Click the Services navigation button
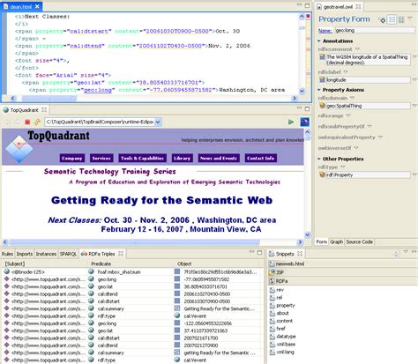This screenshot has width=418, height=364. [101, 158]
